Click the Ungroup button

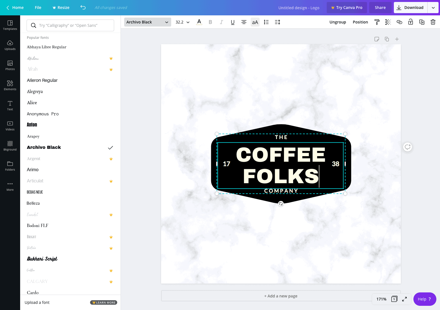[338, 22]
